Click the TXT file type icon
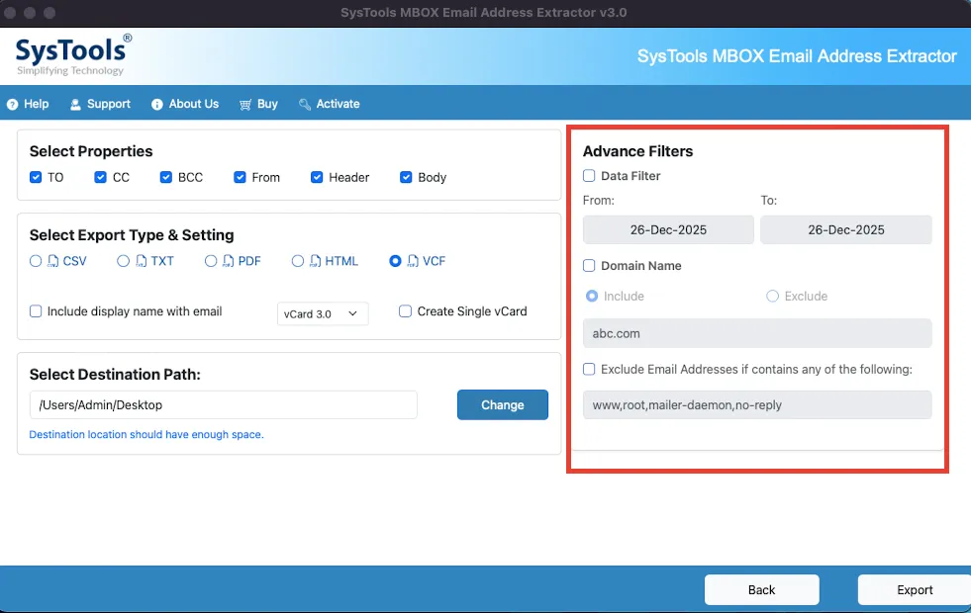The image size is (971, 613). pyautogui.click(x=142, y=261)
